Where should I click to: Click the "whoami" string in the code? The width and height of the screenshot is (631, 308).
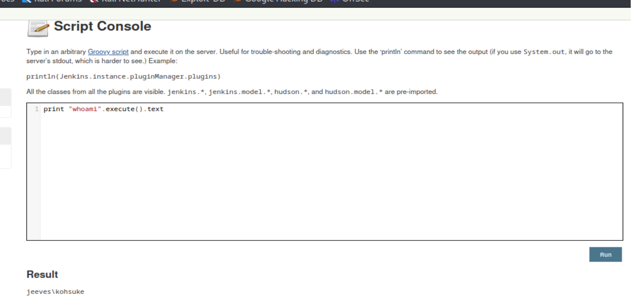[85, 109]
